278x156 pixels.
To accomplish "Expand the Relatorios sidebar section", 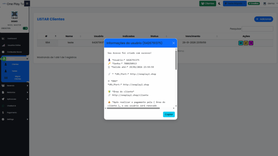I will click(x=15, y=92).
